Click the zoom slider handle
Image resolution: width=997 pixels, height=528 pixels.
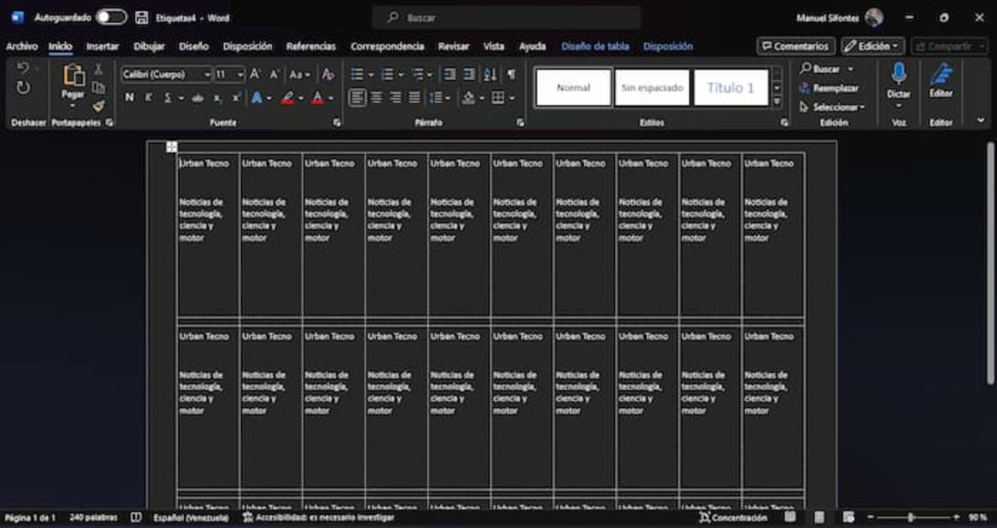coord(911,517)
